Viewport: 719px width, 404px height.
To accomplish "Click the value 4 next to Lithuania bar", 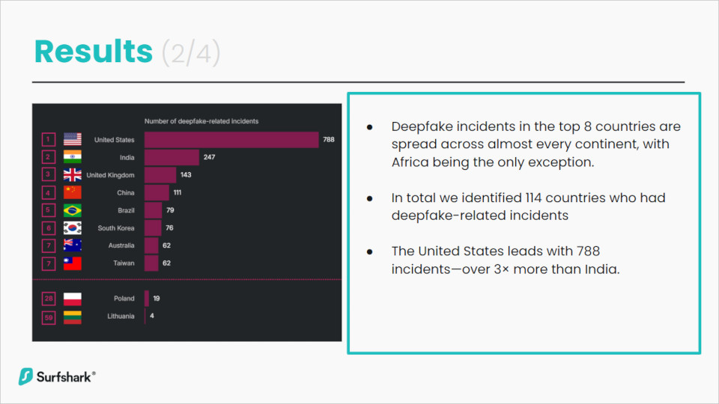I will coord(152,316).
